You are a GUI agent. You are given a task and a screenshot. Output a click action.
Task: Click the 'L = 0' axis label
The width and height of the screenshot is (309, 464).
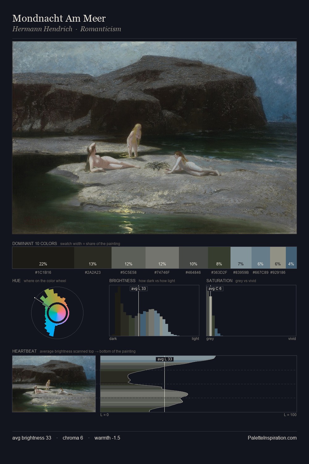pos(104,415)
